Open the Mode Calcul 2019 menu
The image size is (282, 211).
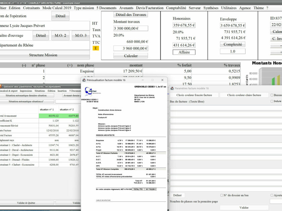(x=57, y=8)
